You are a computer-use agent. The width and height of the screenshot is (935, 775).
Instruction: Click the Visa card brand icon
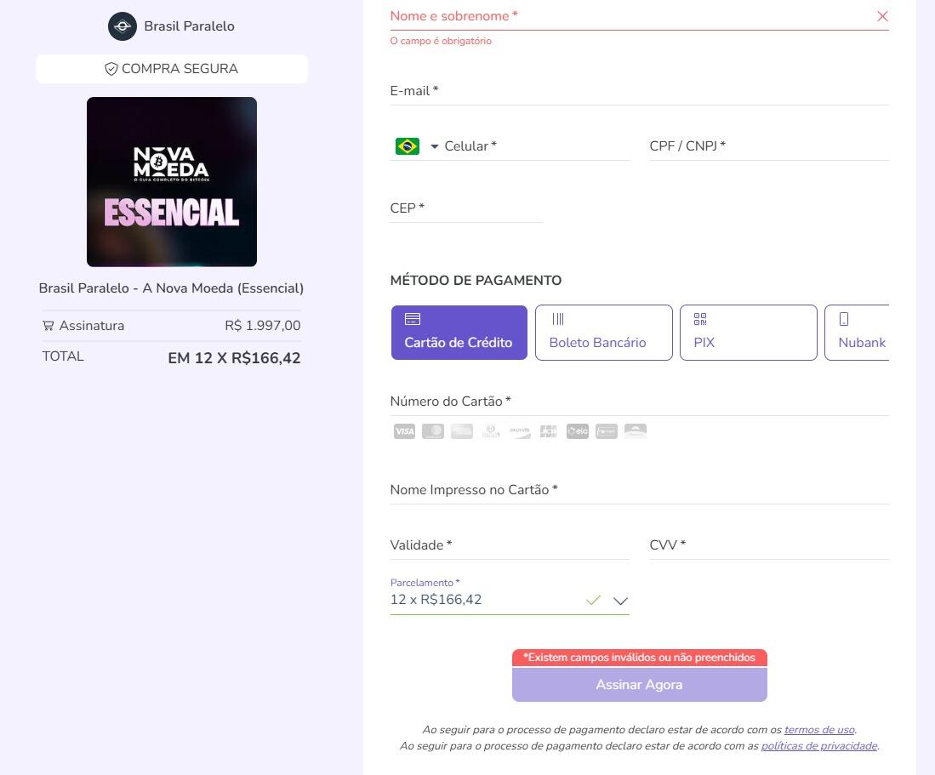coord(404,431)
